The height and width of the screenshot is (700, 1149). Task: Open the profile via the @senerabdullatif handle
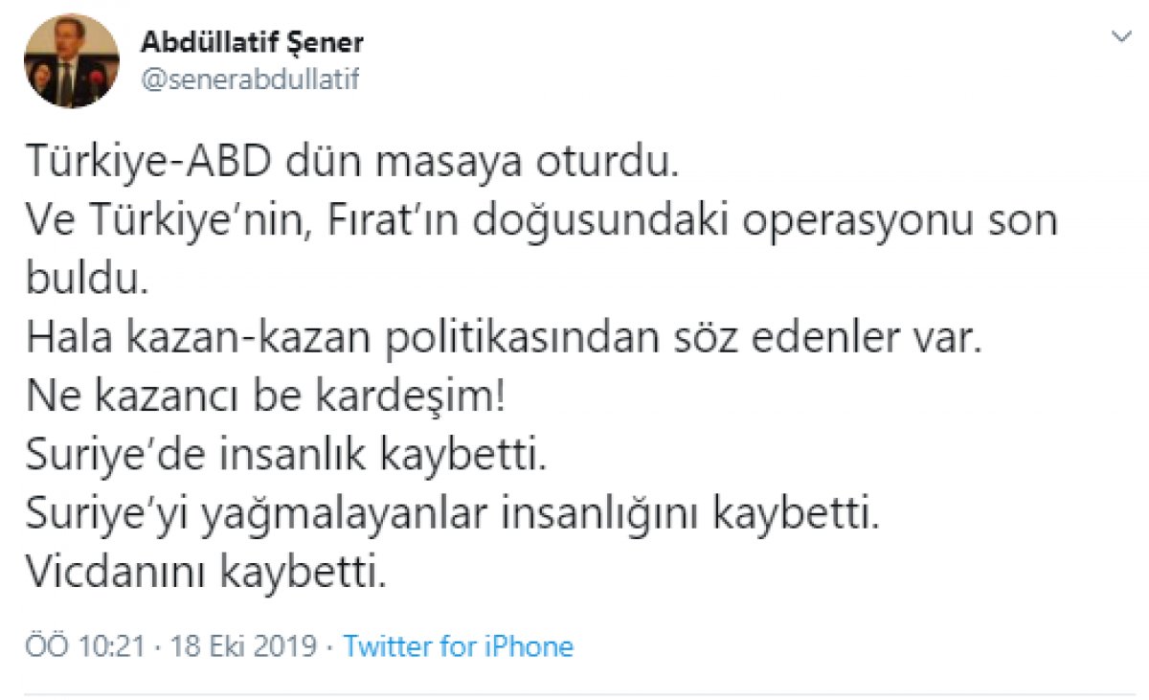252,79
